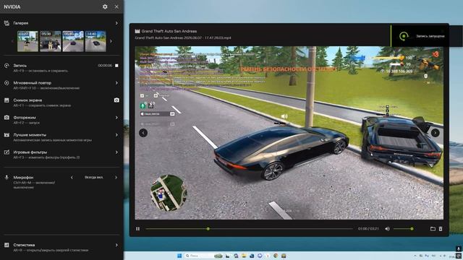
Task: Open gallery thumbnail labeled 14:40
Action: point(95,41)
